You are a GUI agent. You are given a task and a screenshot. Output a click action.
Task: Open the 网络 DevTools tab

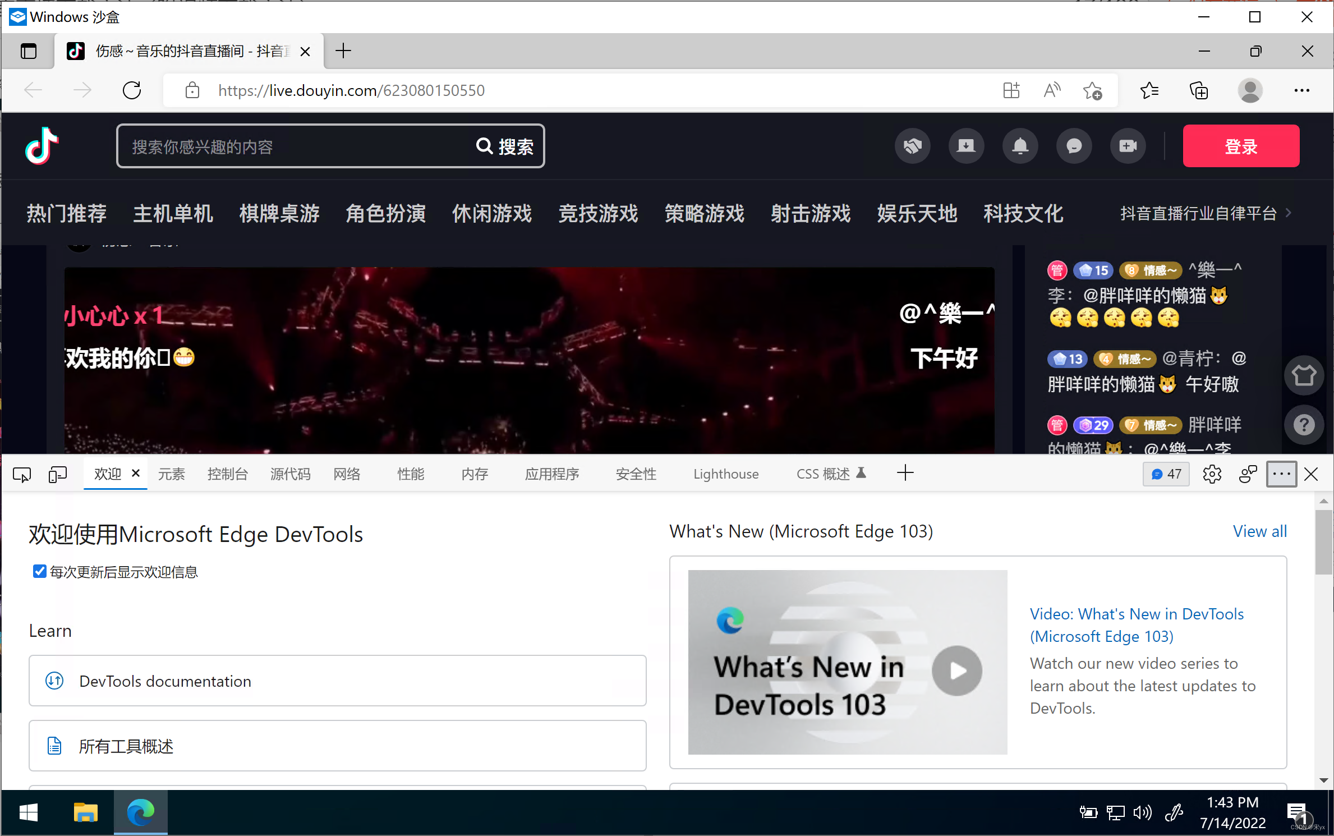click(x=347, y=475)
